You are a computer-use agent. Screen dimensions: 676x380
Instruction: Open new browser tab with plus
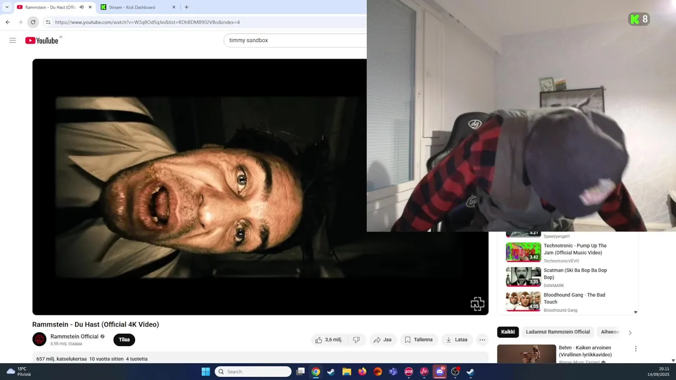point(186,7)
